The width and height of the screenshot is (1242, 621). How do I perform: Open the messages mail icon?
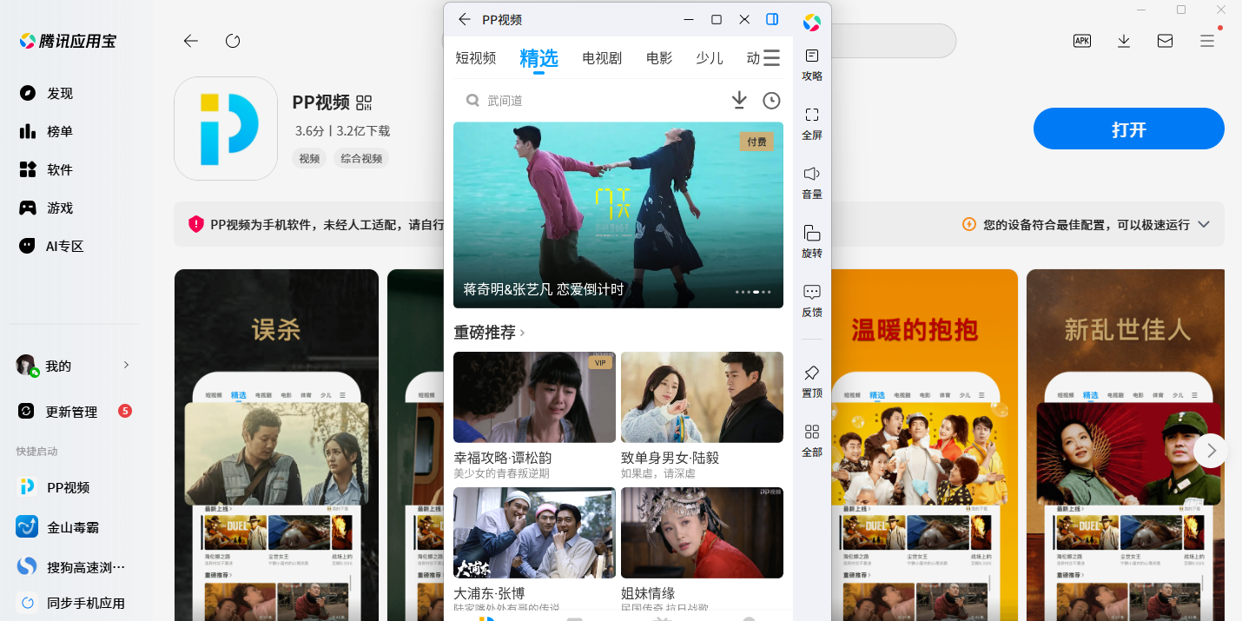pos(1166,41)
